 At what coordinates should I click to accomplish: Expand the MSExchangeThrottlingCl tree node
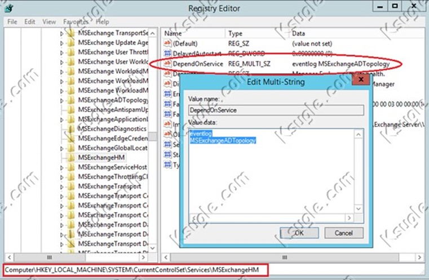click(62, 177)
